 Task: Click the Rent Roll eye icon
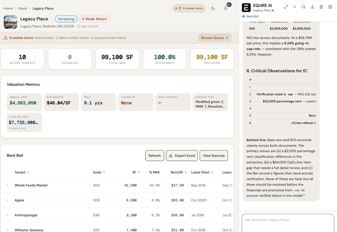pos(243,16)
